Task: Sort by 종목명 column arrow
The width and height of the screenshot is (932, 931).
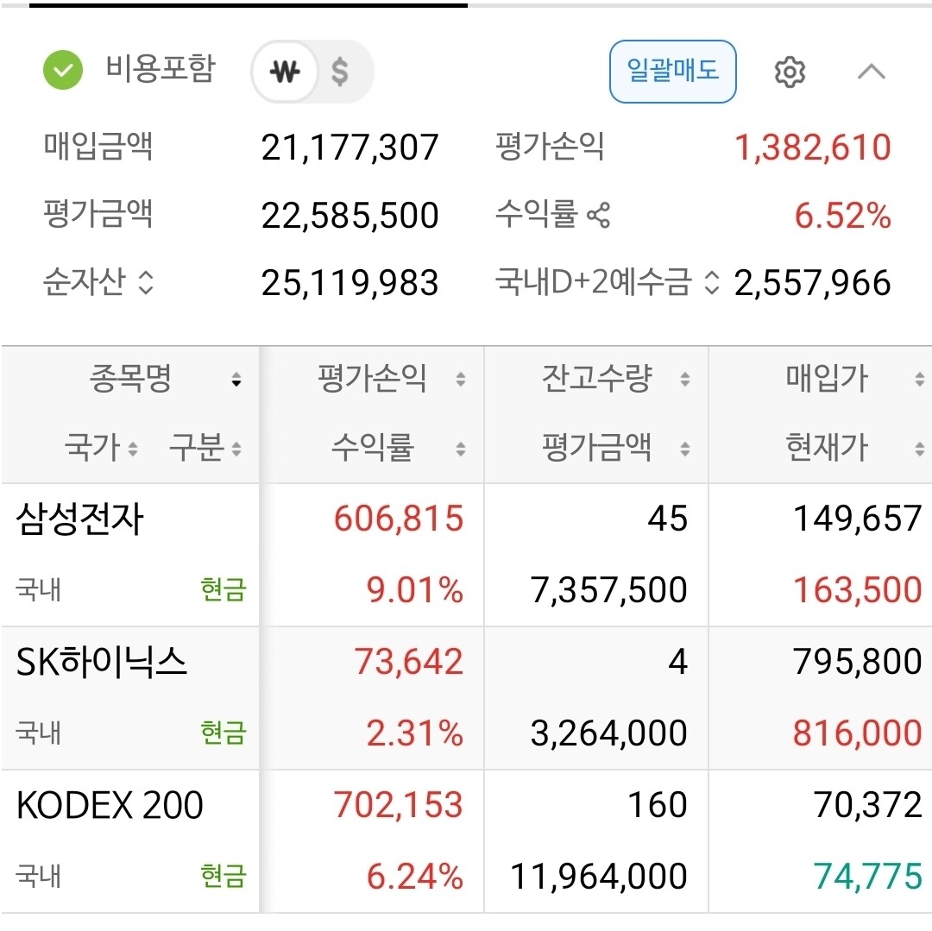Action: point(236,381)
